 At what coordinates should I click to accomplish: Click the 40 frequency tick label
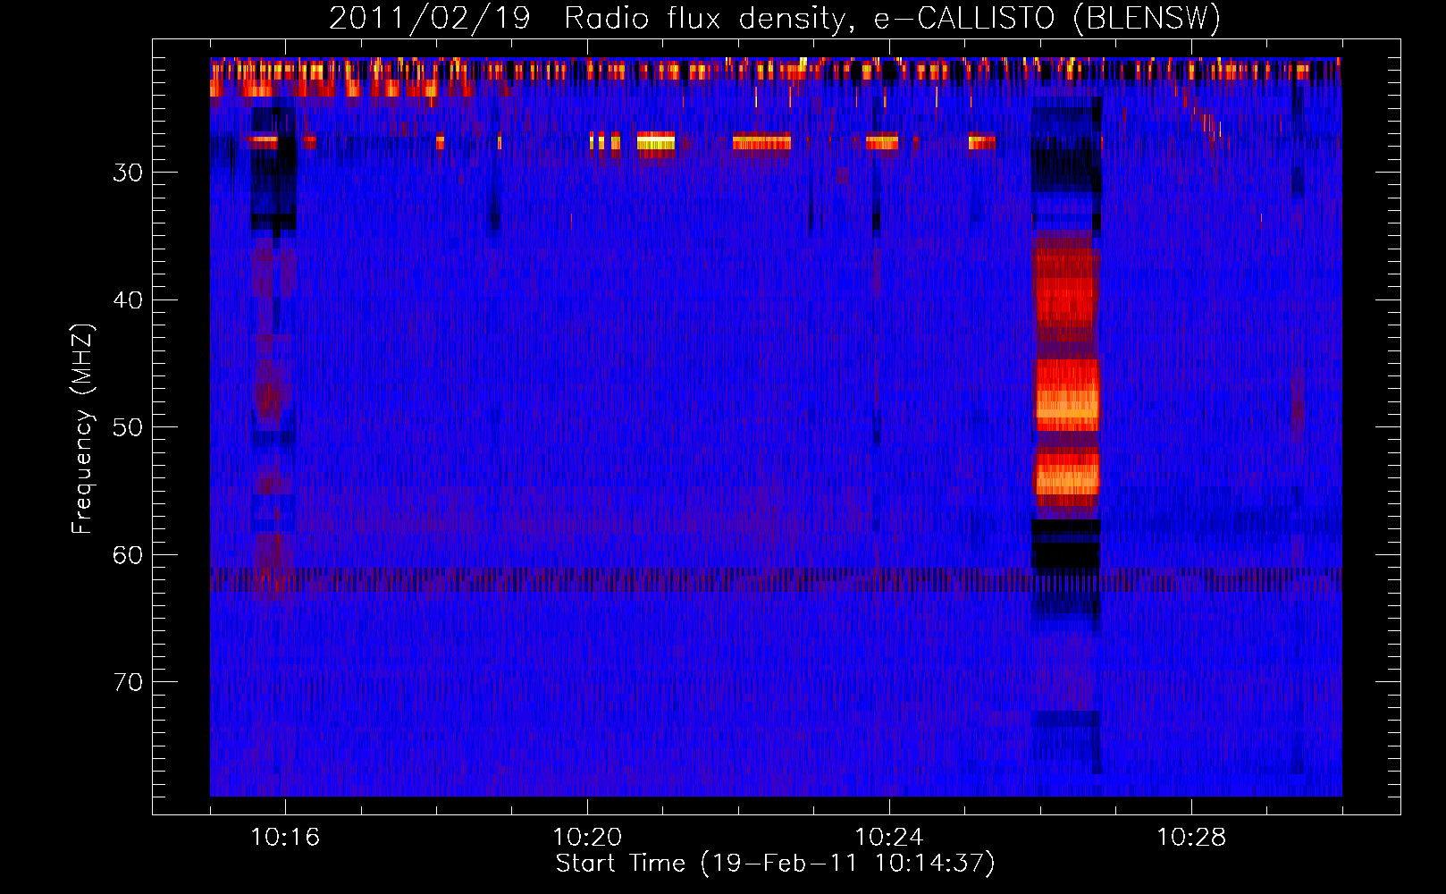pos(128,299)
